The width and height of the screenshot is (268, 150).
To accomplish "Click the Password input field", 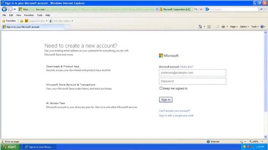I will (193, 81).
